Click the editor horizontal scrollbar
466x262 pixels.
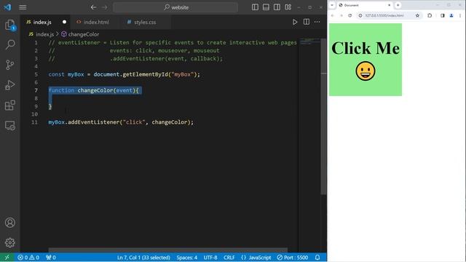point(168,250)
